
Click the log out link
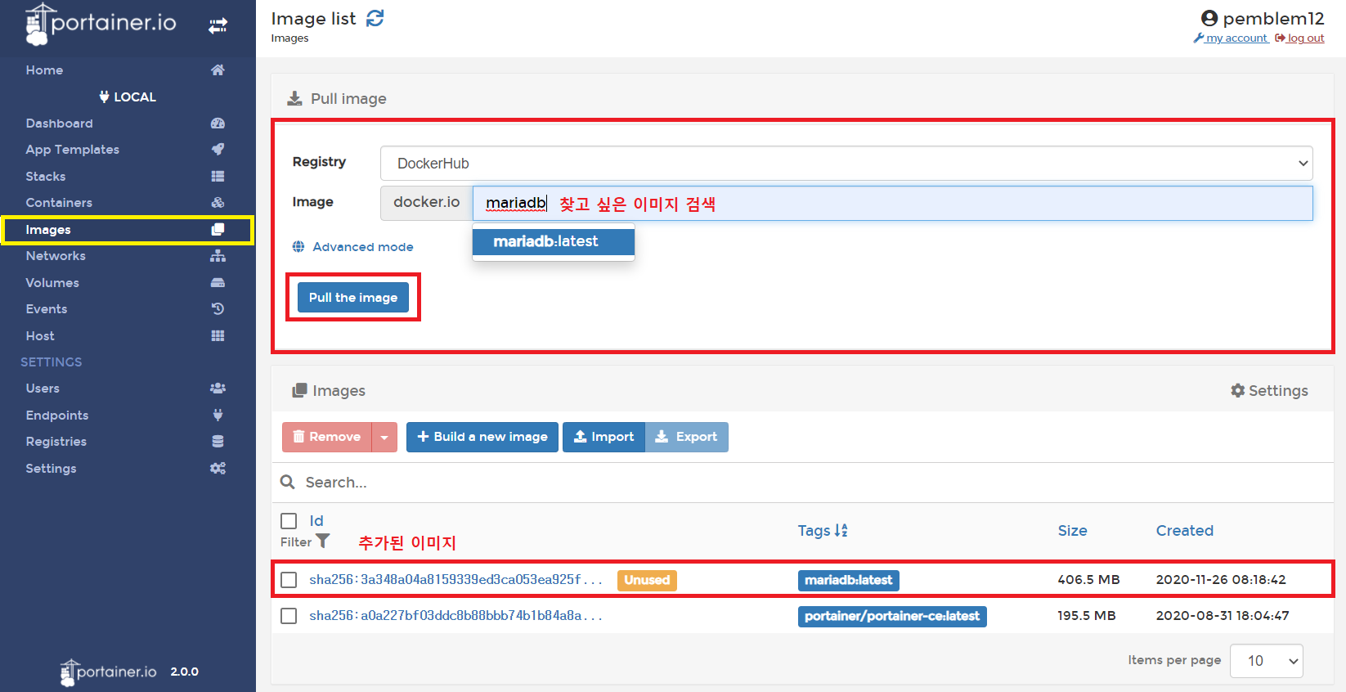click(1299, 38)
